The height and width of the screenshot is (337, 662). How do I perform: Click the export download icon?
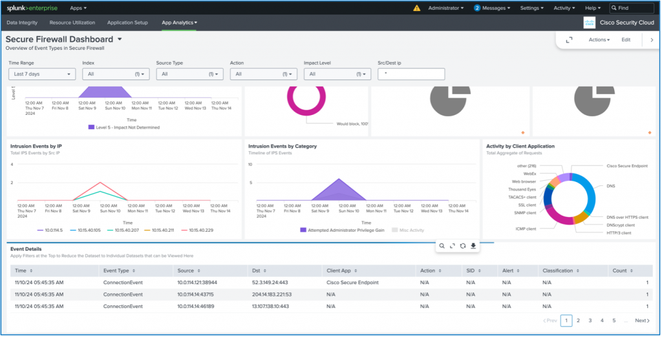tap(473, 246)
